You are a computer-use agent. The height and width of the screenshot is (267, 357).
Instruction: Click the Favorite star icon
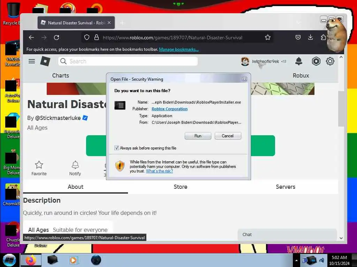[39, 165]
